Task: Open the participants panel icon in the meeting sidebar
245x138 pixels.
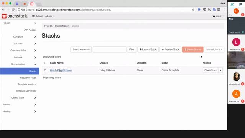Action: (x=232, y=4)
